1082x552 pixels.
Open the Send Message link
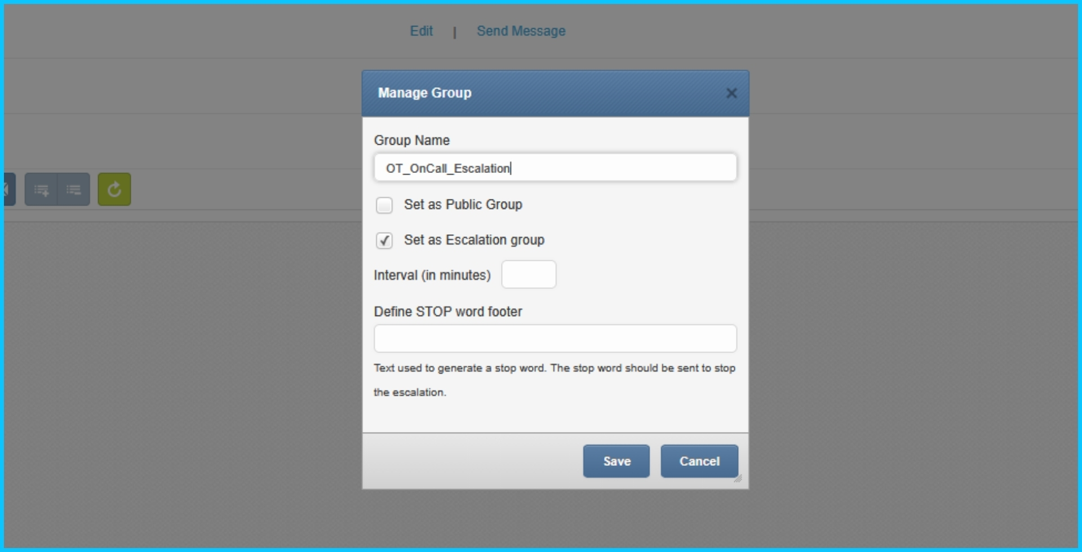(x=521, y=31)
